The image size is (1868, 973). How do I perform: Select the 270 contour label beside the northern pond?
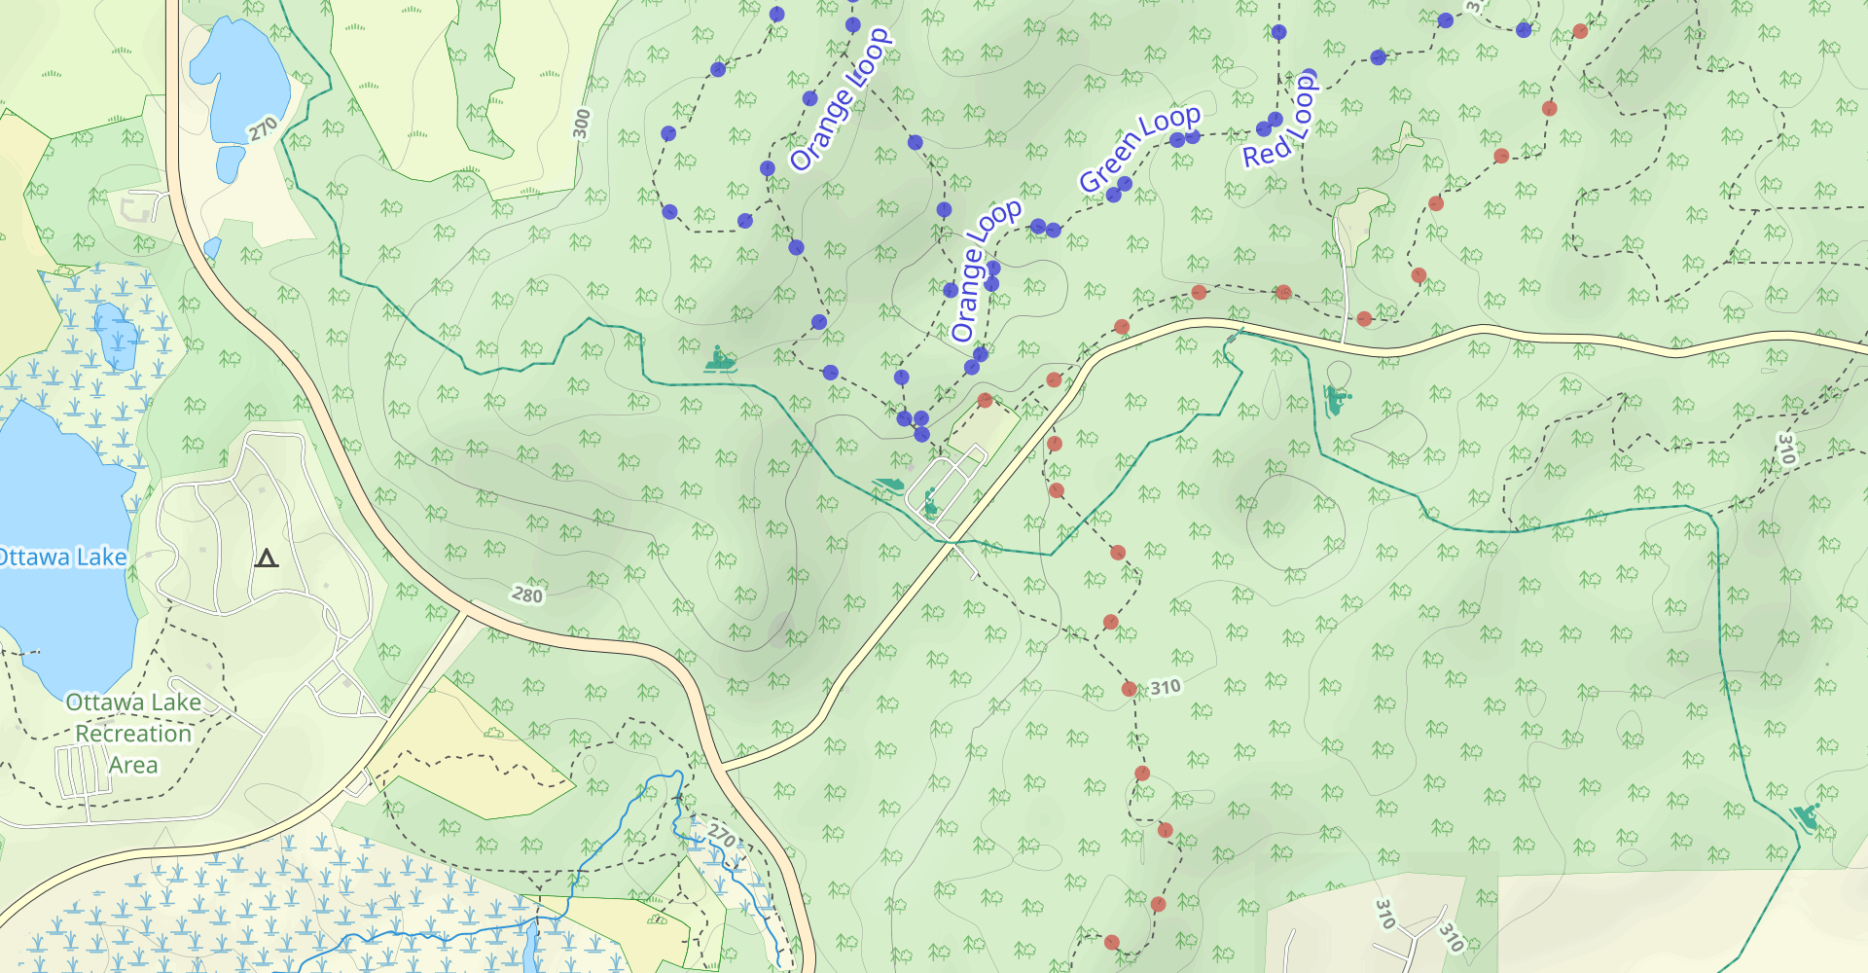[263, 128]
